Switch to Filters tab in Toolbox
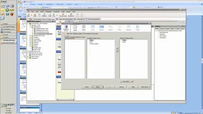Viewport: 203px width, 114px height. coord(172,29)
